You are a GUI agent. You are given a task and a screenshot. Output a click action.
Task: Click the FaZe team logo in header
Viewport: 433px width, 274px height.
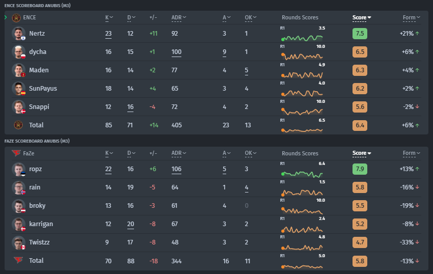pyautogui.click(x=16, y=153)
